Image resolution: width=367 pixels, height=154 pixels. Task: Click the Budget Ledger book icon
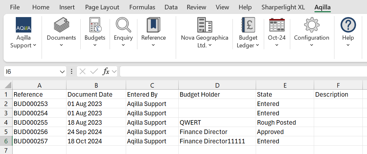point(248,25)
